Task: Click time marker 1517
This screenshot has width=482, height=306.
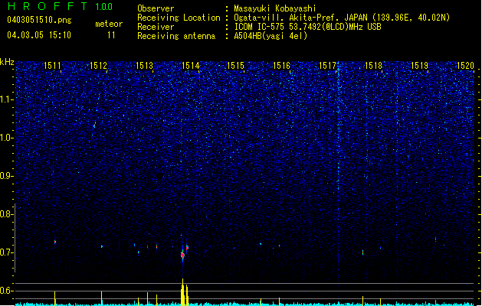Action: pyautogui.click(x=327, y=66)
